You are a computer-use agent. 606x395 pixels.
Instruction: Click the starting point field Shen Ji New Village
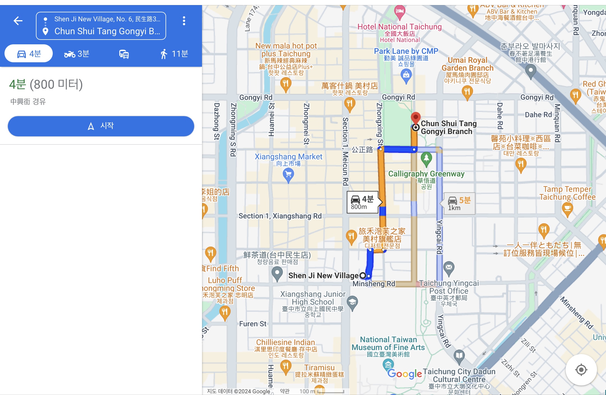(x=107, y=19)
